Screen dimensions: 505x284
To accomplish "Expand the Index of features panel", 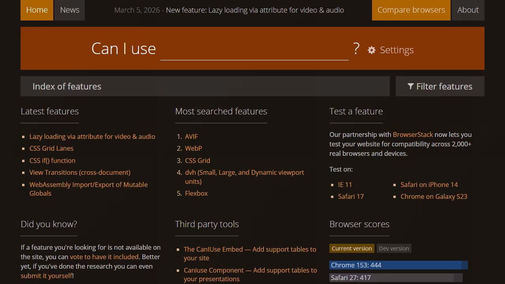I will (205, 86).
